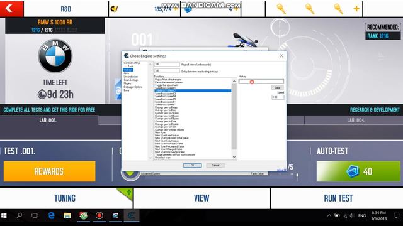Image resolution: width=403 pixels, height=226 pixels.
Task: Open the volume control in system tray
Action: (x=352, y=215)
